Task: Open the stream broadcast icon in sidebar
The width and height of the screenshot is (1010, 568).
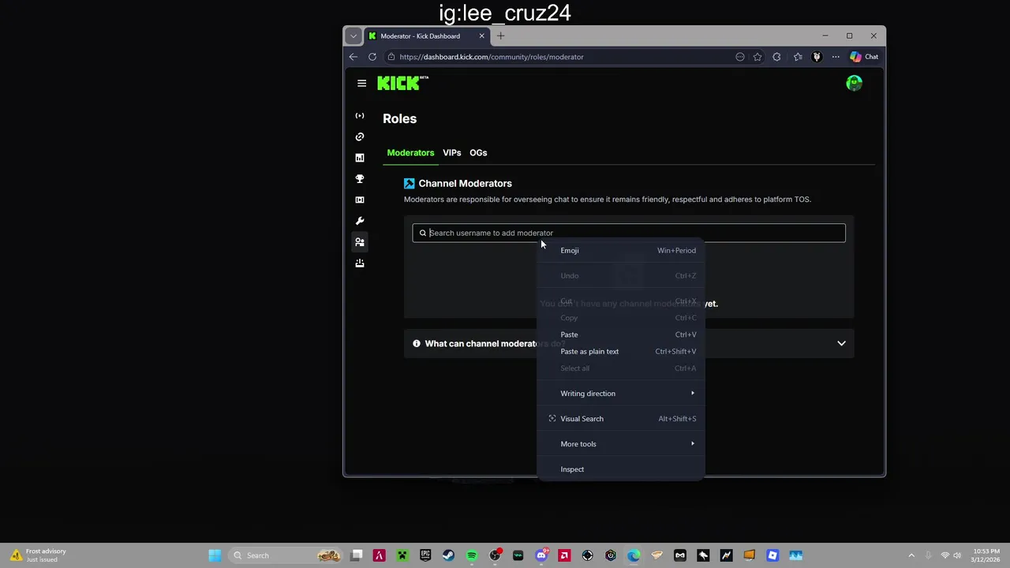Action: (x=360, y=116)
